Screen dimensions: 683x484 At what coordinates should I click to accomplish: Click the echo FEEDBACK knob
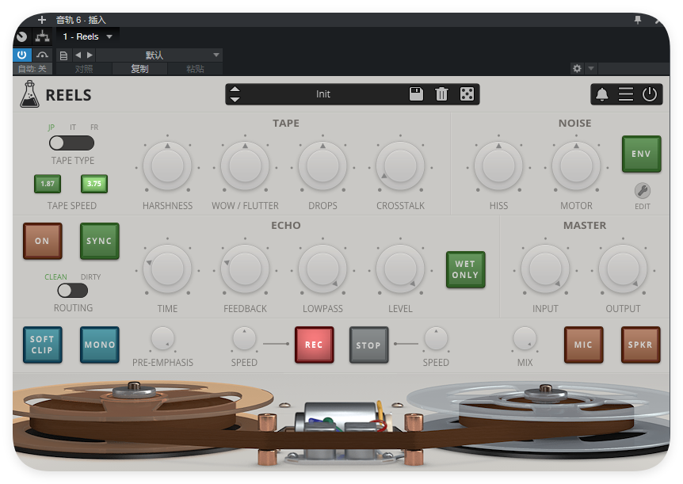(x=245, y=269)
